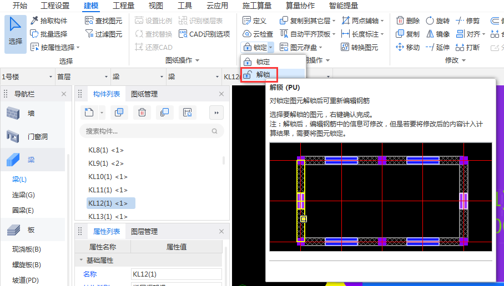Collapse the 基础属性 section
The image size is (504, 286).
coord(81,260)
